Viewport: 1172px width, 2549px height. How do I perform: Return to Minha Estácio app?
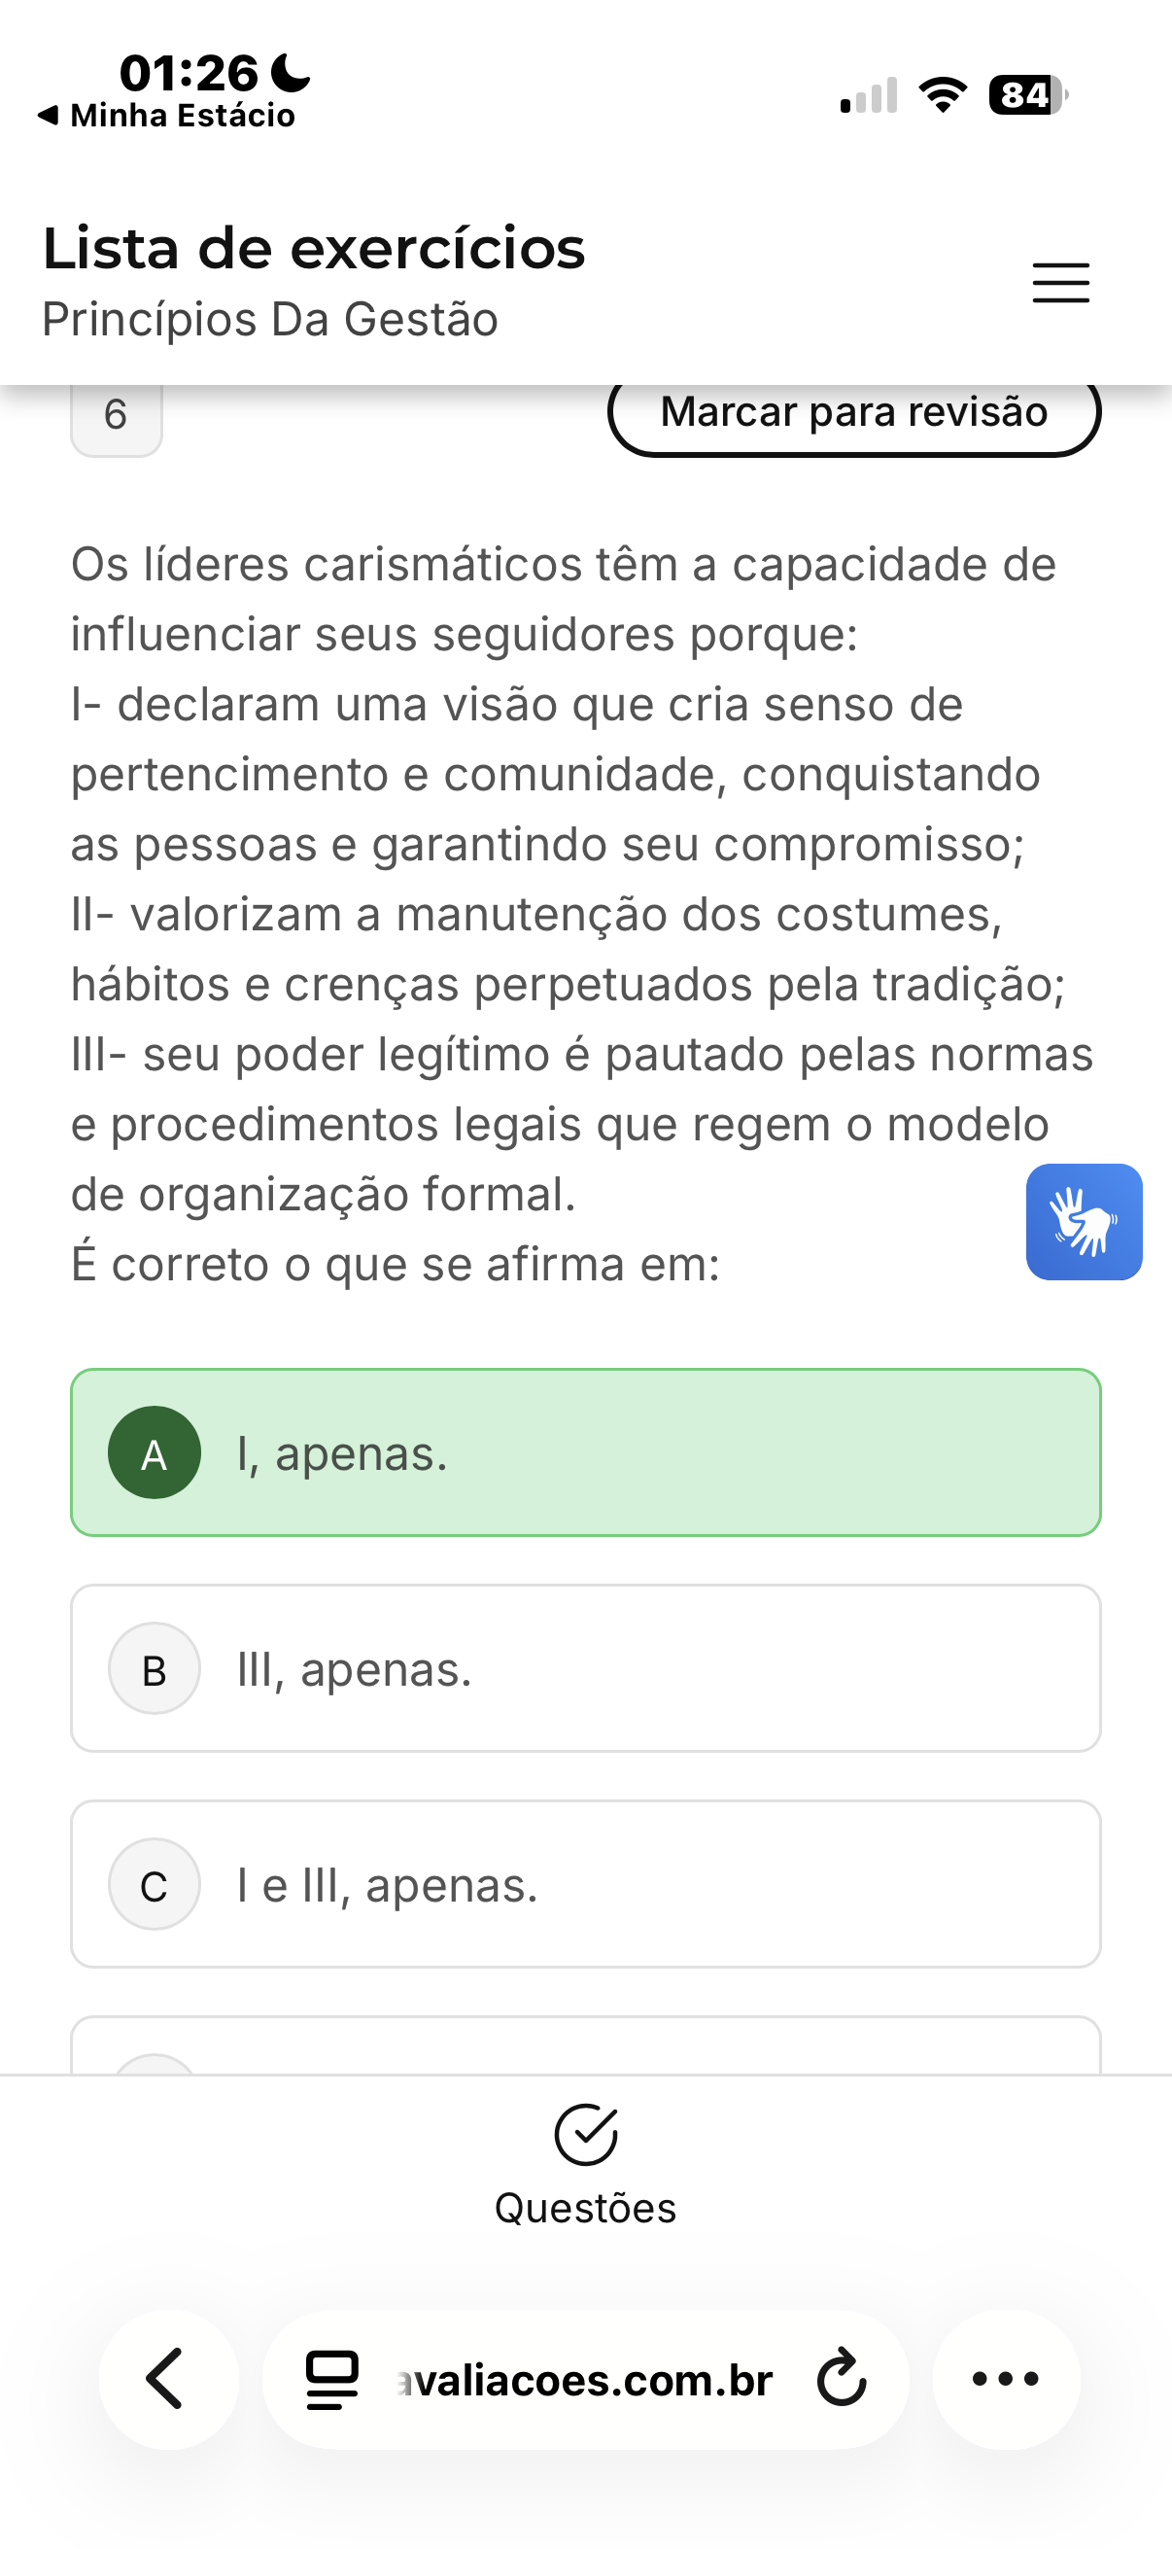tap(166, 116)
